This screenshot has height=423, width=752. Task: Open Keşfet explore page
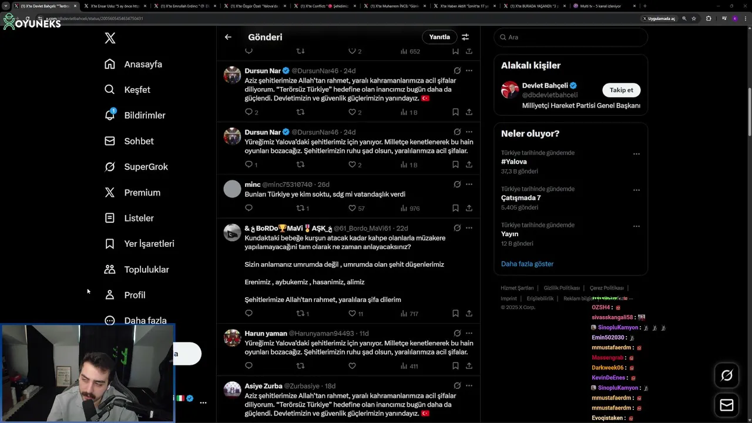127,90
